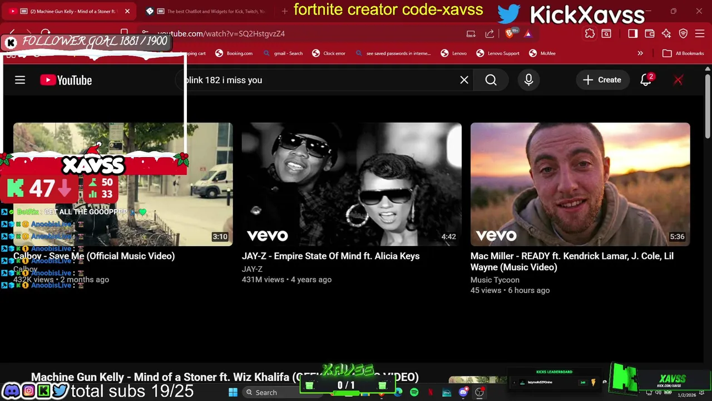Image resolution: width=712 pixels, height=401 pixels.
Task: Open Brave Wallet icon
Action: [649, 34]
